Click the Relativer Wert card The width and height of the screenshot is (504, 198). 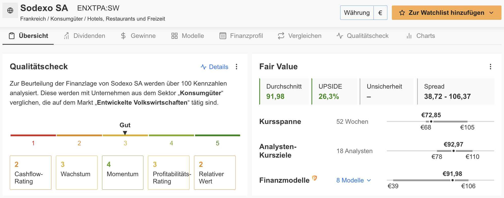215,173
